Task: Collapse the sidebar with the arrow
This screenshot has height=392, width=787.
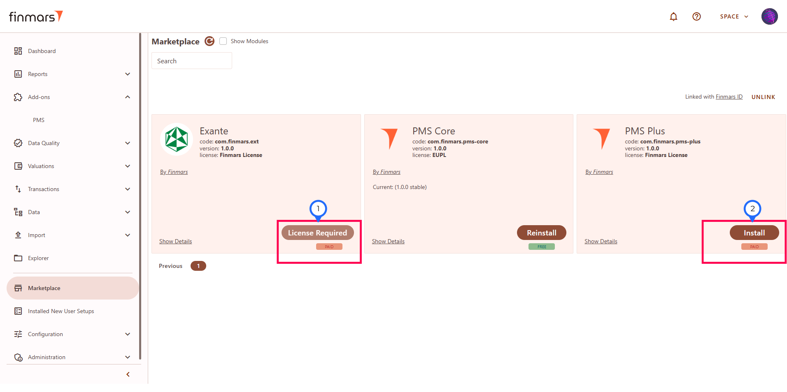Action: pos(128,374)
